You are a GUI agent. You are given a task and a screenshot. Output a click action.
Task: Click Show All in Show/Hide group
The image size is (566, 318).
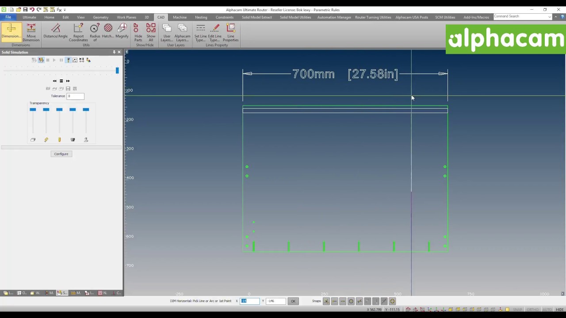tap(151, 32)
